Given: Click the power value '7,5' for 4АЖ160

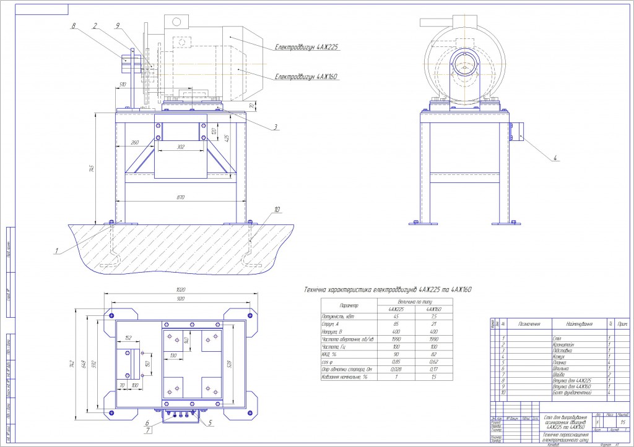Looking at the screenshot, I should [x=434, y=317].
